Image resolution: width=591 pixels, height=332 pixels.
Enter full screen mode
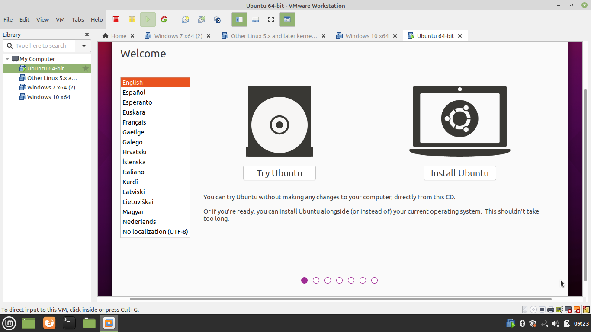click(x=271, y=19)
